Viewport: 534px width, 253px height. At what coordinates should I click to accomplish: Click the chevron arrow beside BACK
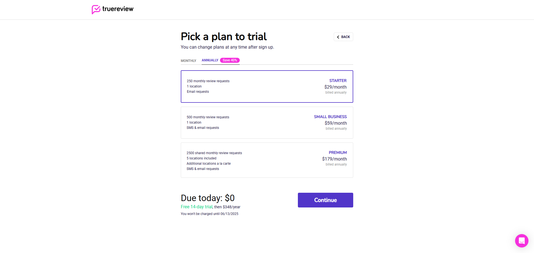coord(338,37)
